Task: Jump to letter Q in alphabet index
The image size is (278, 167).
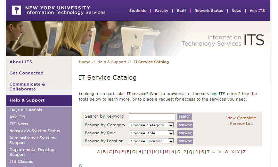Action: tap(190, 152)
